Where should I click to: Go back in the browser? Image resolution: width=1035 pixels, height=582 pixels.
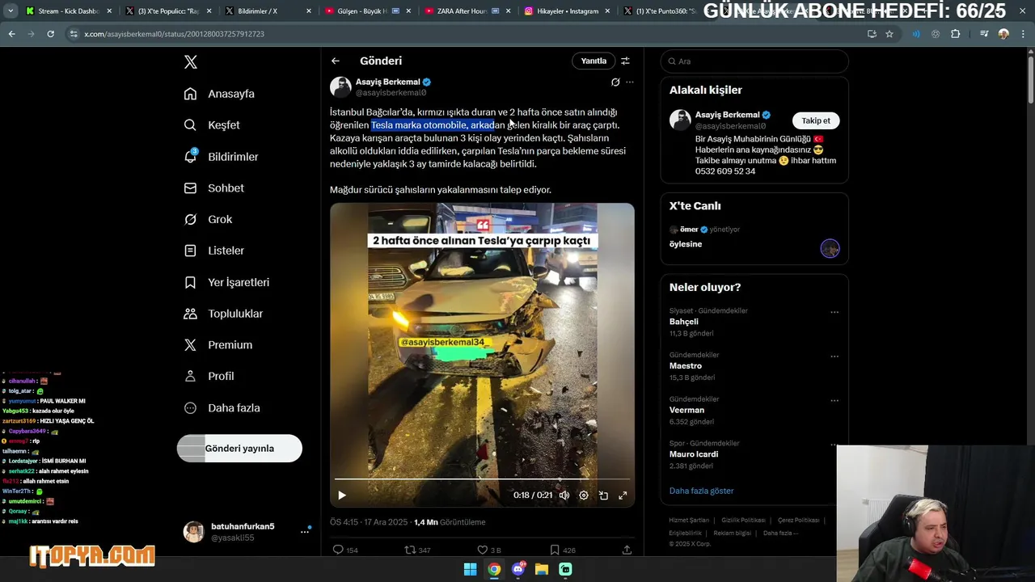11,34
